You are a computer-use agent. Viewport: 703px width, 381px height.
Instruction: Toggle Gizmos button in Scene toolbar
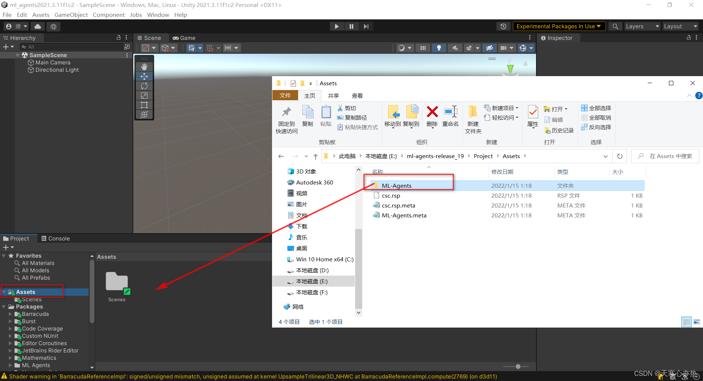pos(523,48)
